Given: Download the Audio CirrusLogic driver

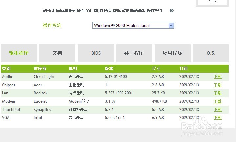Looking at the screenshot, I should 218,77.
